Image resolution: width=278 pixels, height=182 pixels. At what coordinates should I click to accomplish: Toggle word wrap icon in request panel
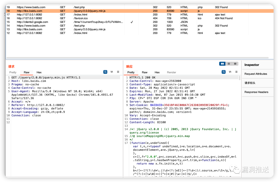point(105,72)
